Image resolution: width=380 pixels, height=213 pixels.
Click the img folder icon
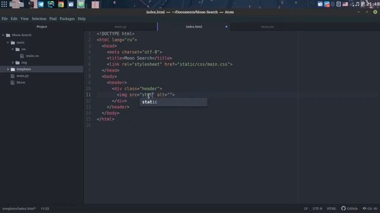click(17, 63)
